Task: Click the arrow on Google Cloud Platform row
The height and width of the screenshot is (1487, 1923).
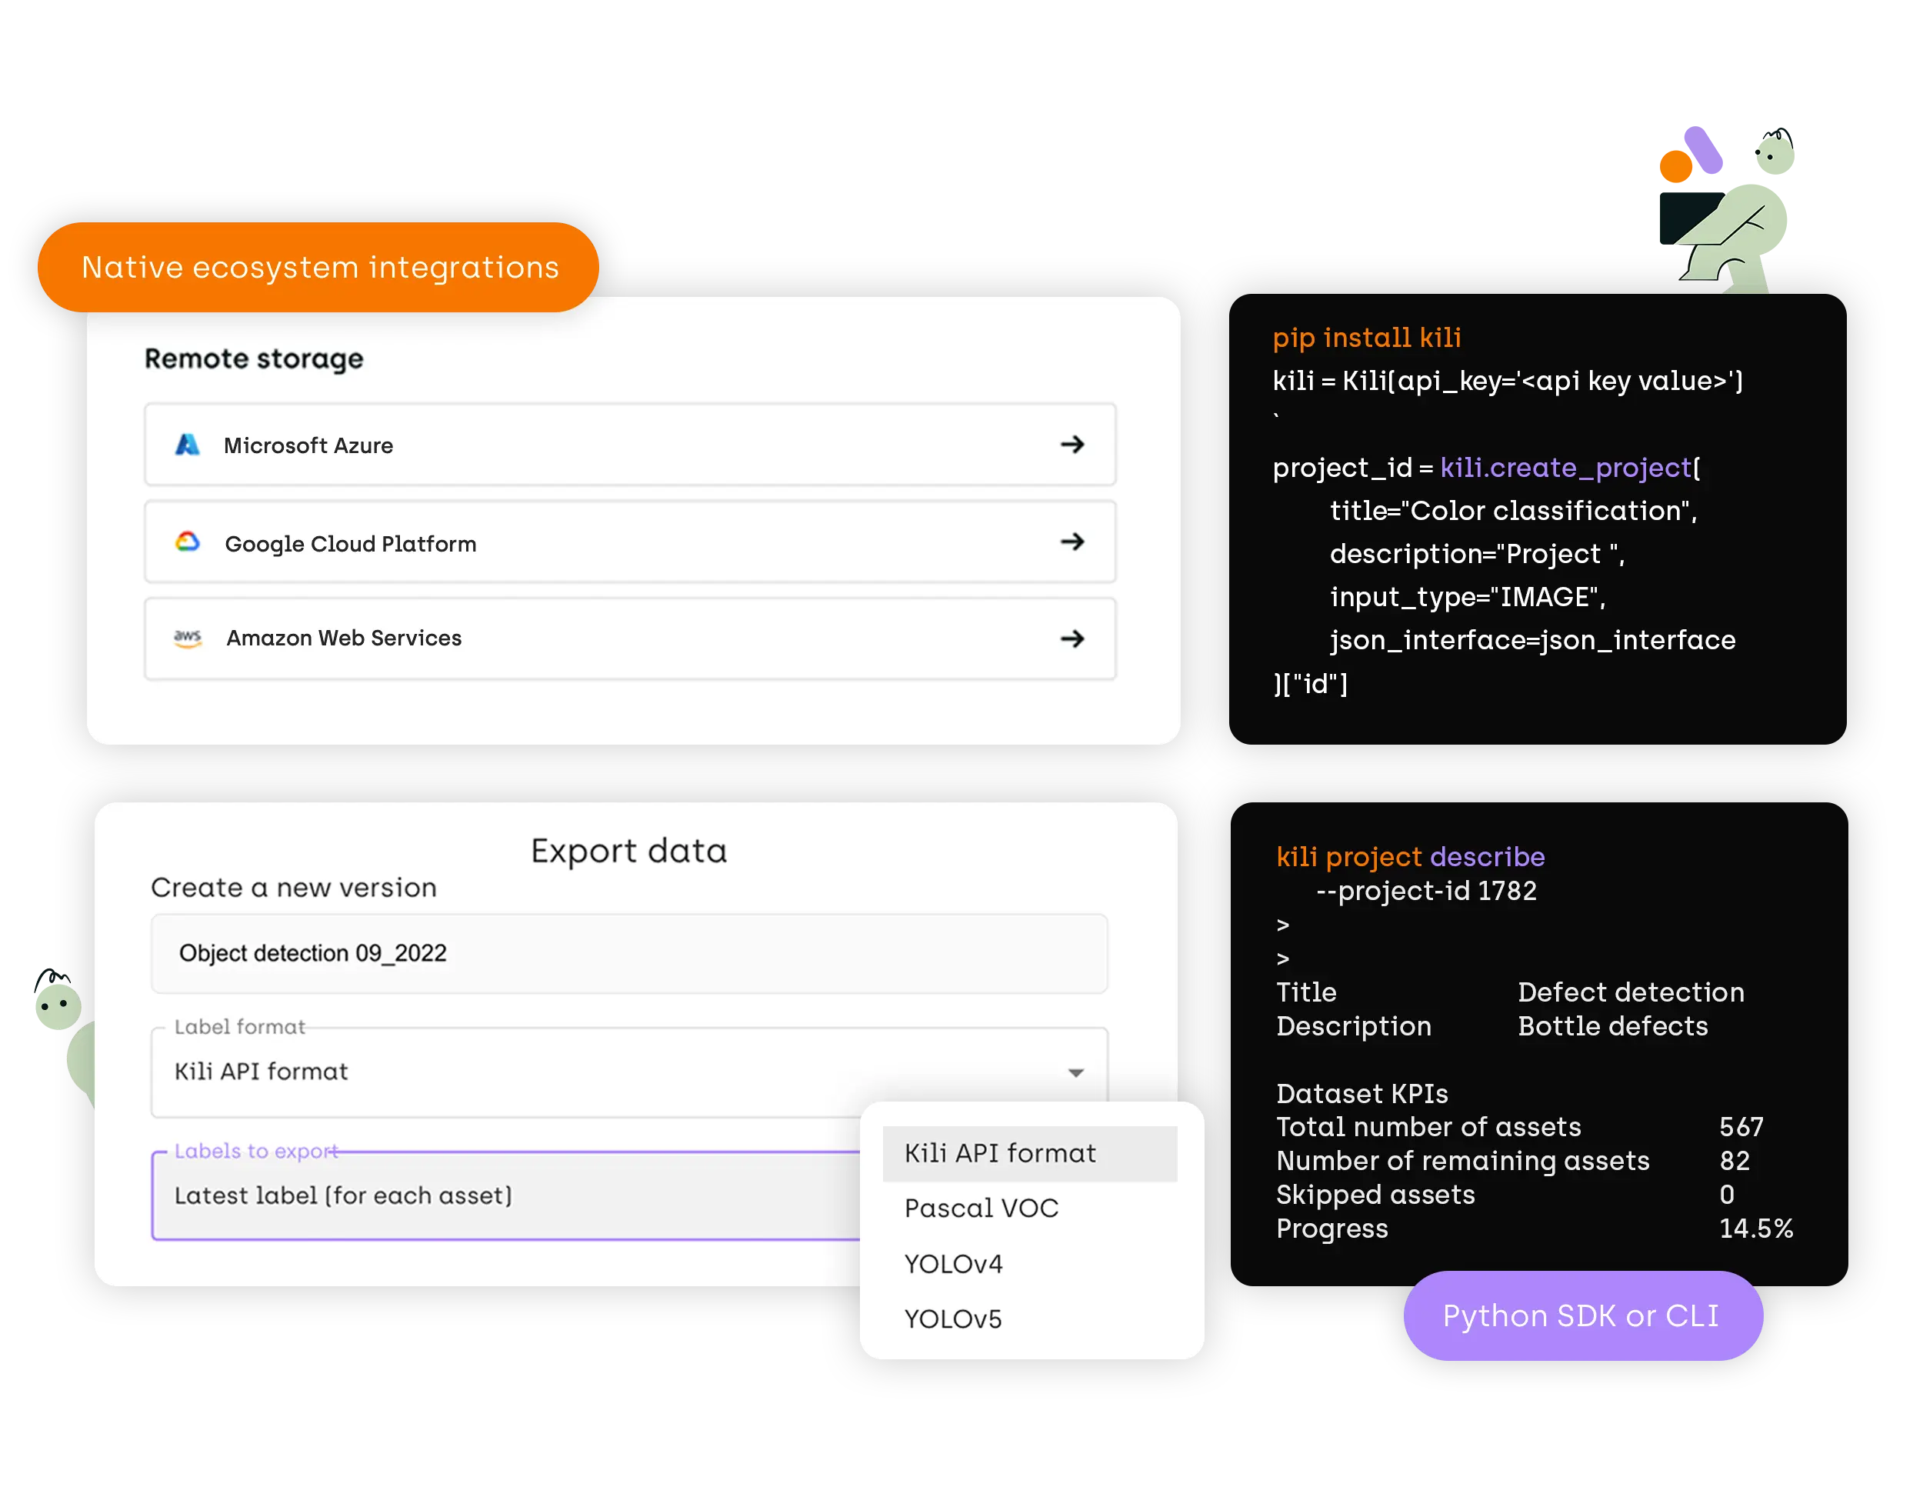Action: 1071,542
